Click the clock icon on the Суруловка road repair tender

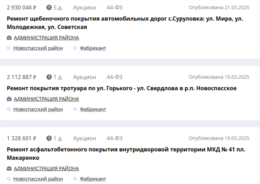(49, 7)
